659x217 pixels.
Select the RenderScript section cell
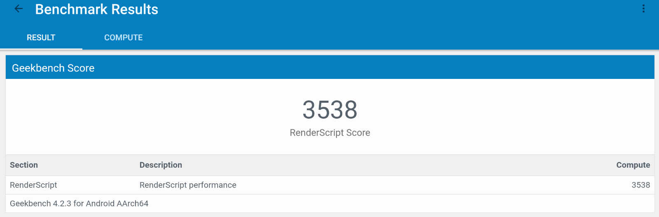point(33,185)
